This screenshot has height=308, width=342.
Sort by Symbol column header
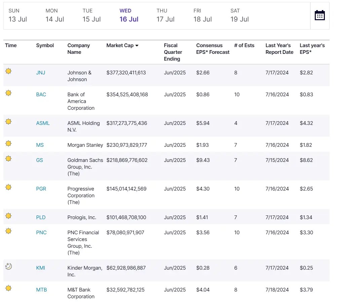45,45
